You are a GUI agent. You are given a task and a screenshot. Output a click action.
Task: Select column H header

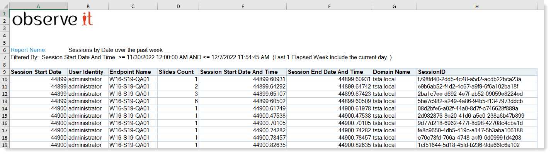[477, 7]
